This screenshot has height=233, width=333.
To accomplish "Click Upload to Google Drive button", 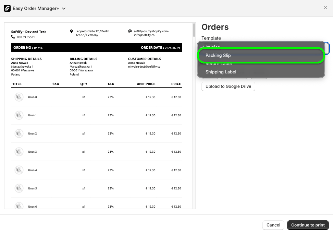I will coord(228,86).
